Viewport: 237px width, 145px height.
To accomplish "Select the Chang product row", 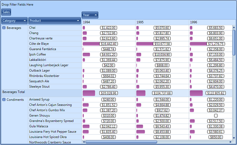I will tap(55, 33).
